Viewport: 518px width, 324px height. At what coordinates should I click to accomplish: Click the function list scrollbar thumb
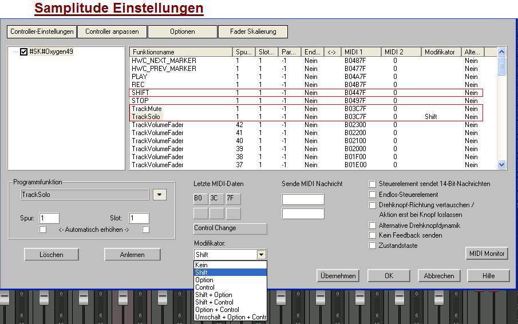point(501,66)
